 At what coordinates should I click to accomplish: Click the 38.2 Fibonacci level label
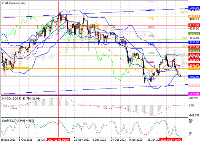click(185, 54)
